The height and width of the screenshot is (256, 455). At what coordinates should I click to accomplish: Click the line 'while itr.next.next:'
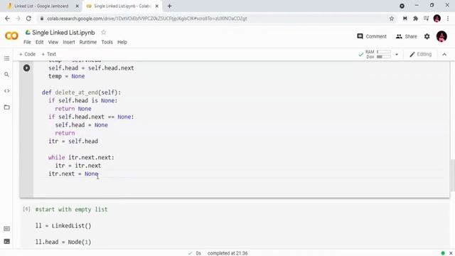tap(81, 157)
